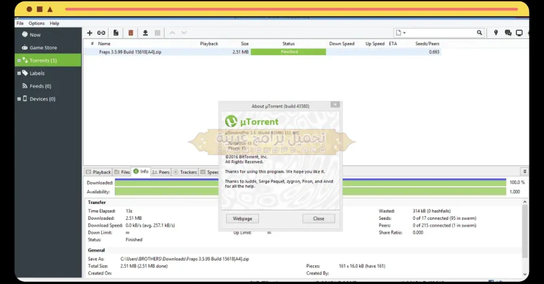Sort by the Size column header

coord(244,43)
